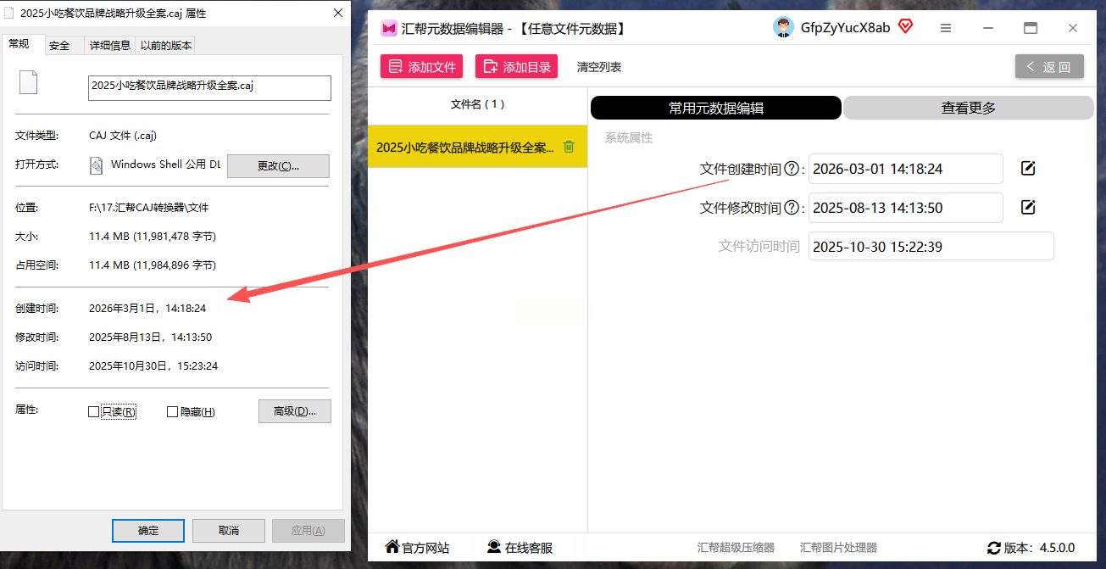Click the 文件名 (1) column header

pyautogui.click(x=477, y=104)
